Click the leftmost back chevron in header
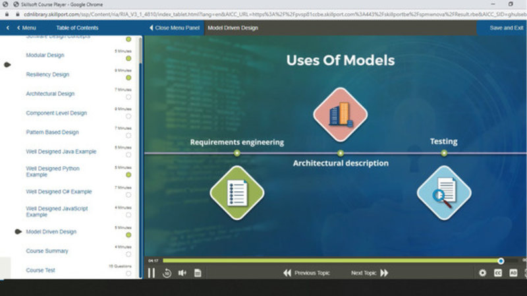527x296 pixels. pos(8,28)
